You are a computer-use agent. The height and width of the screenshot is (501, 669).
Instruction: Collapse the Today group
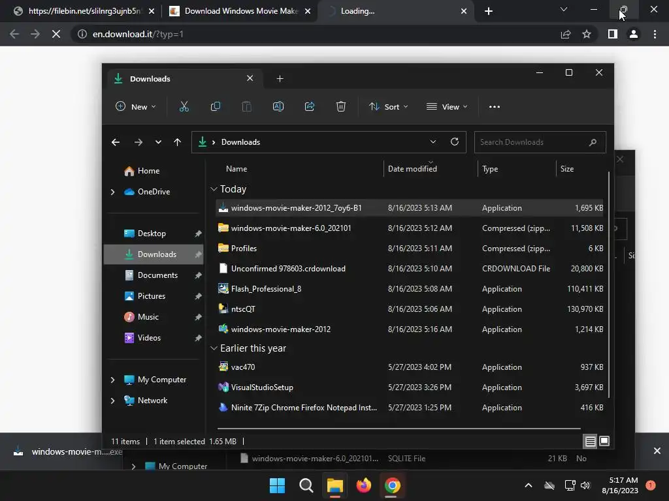214,189
